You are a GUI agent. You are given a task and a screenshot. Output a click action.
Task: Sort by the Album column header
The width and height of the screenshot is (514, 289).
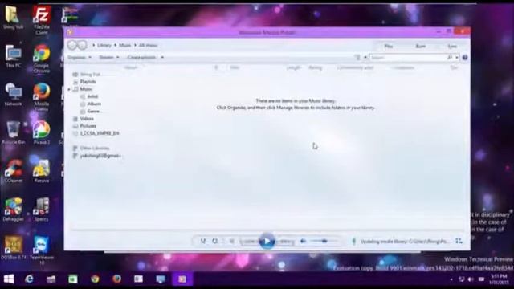[x=131, y=67]
